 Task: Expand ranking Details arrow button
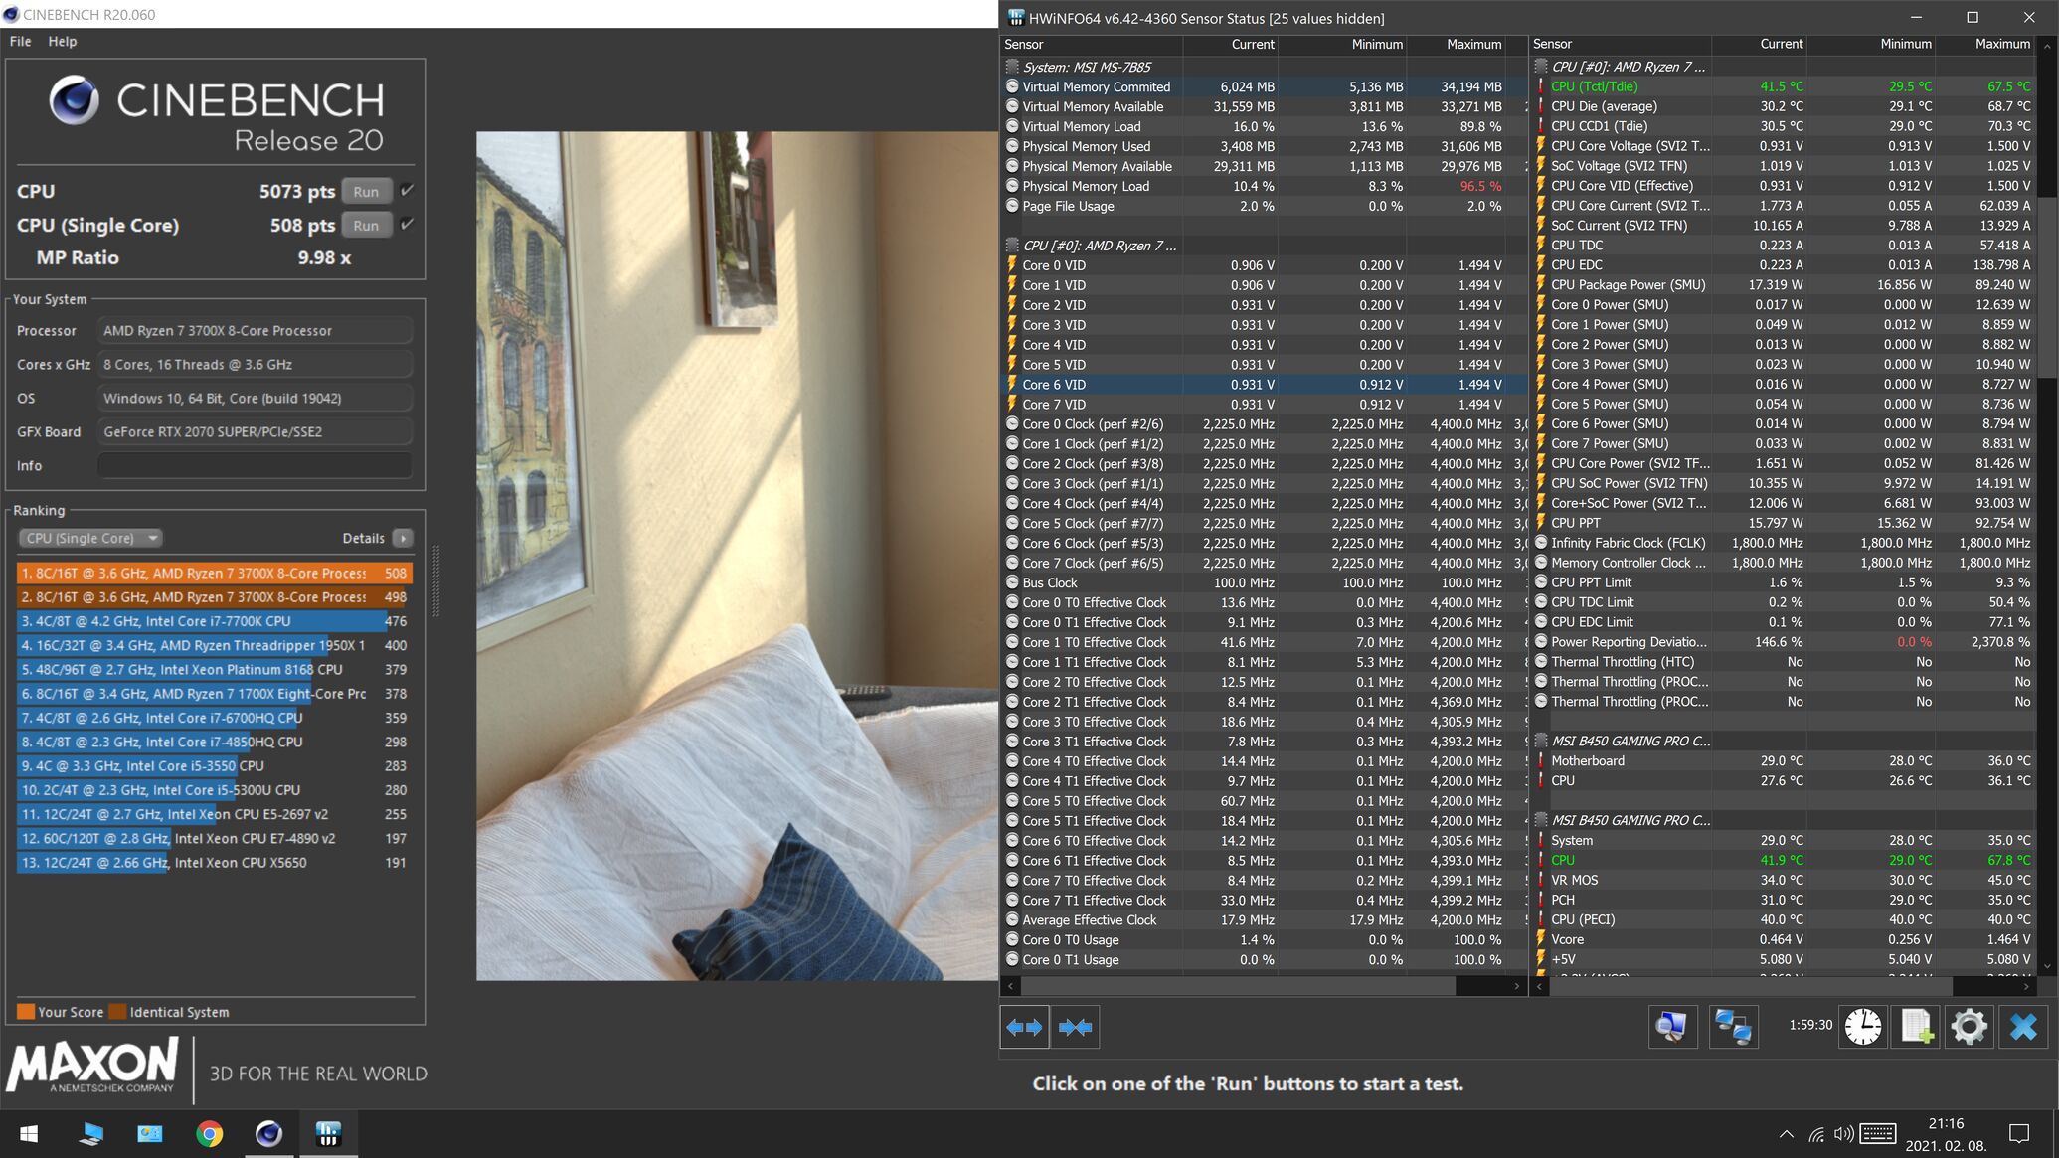pos(403,538)
